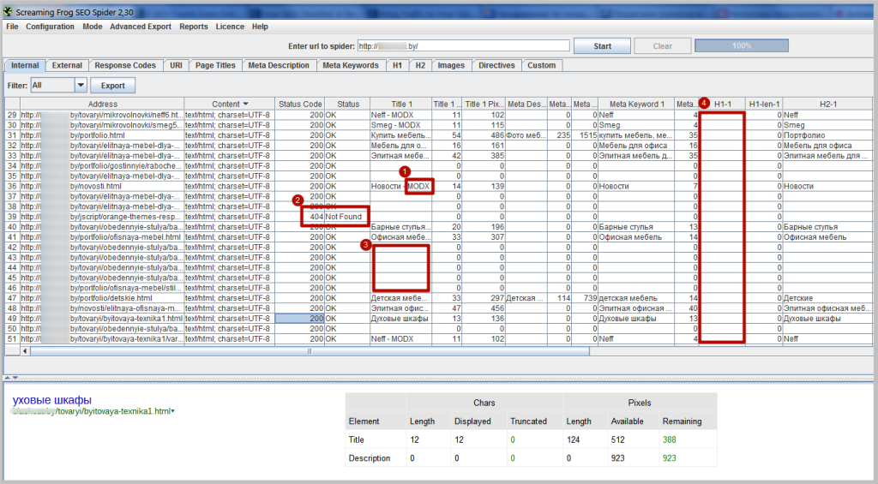Viewport: 878px width, 484px height.
Task: Click the Content column sort arrow
Action: click(x=246, y=105)
